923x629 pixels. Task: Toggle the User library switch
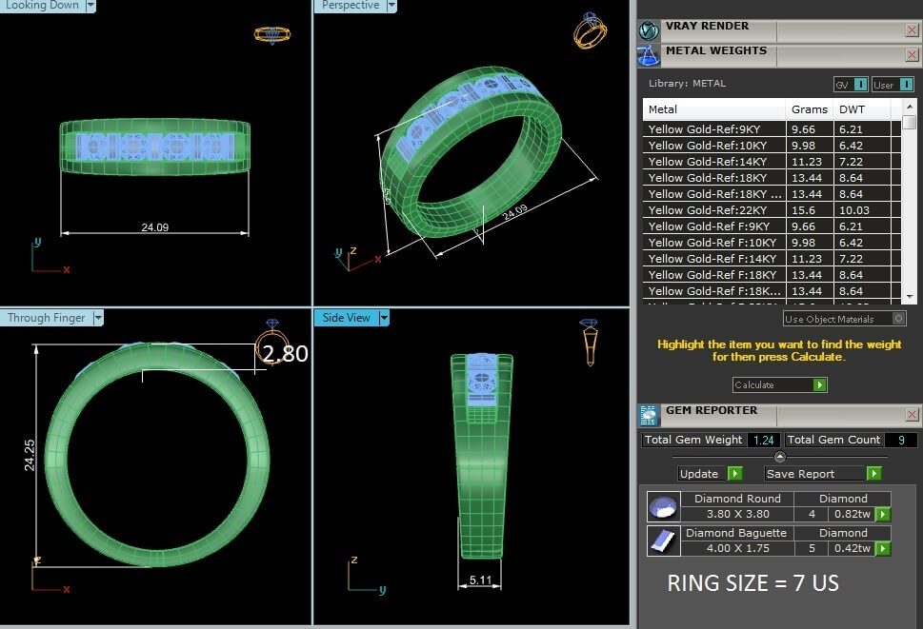(889, 85)
